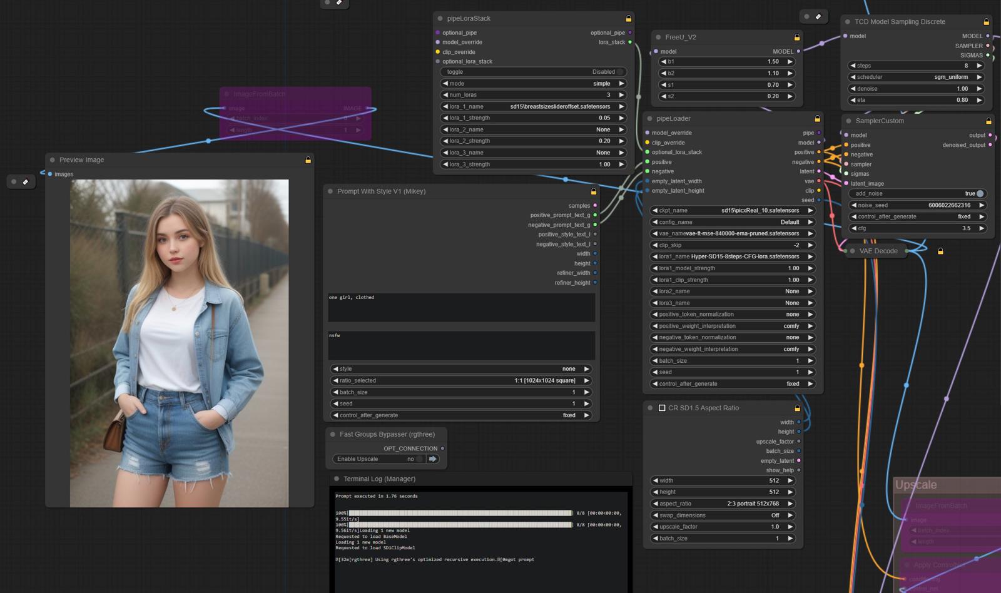Click the lock icon on FreeU_V2 node

tap(796, 38)
